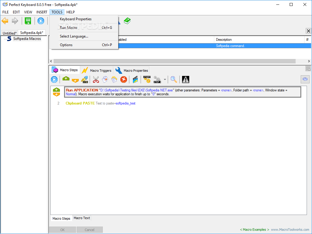Click the START gears debug icon

tap(147, 79)
